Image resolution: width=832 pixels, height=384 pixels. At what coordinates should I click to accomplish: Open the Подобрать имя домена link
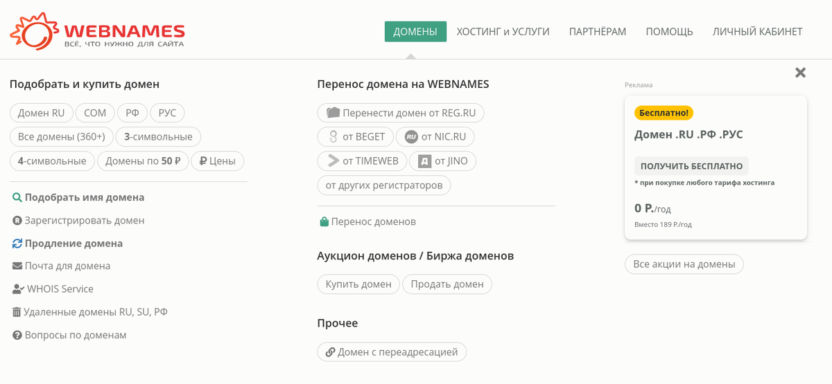(85, 197)
